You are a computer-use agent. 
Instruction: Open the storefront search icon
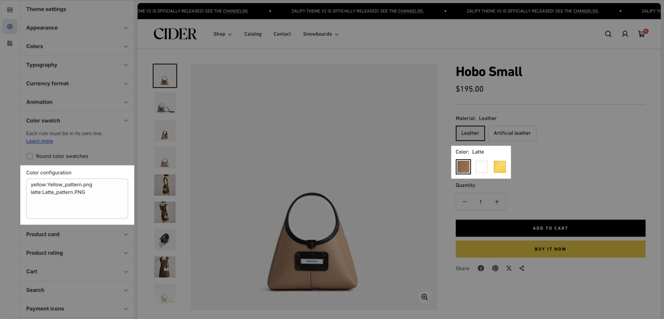click(608, 34)
